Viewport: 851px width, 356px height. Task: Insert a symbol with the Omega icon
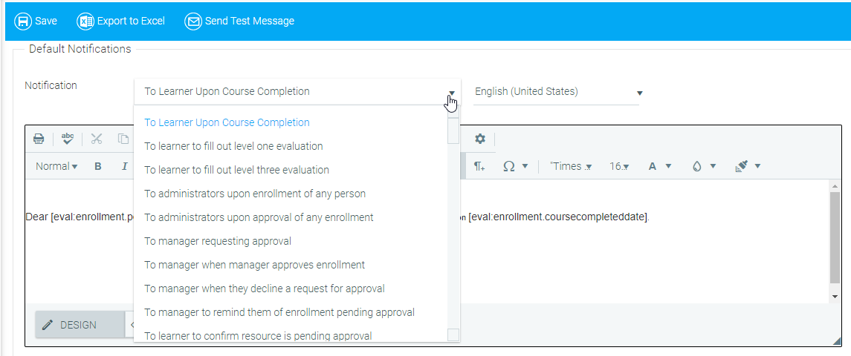pyautogui.click(x=510, y=167)
